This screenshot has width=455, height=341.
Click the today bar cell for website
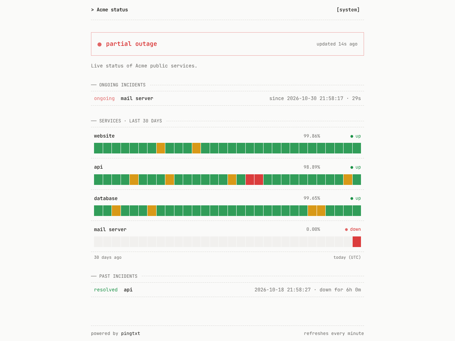click(357, 148)
